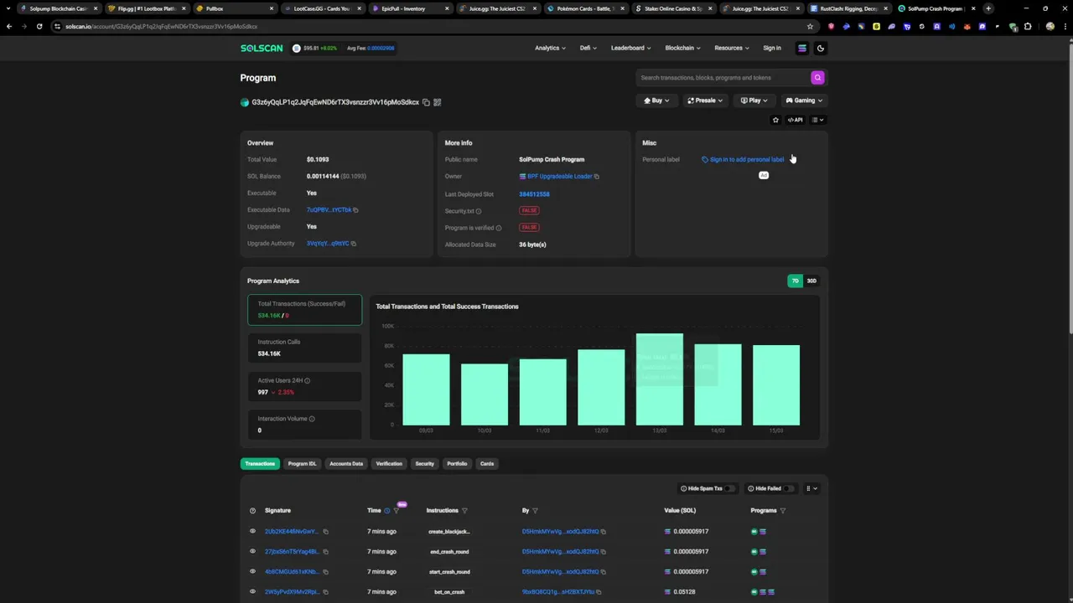Toggle Hide Spam Txs switch
This screenshot has height=603, width=1073.
729,488
